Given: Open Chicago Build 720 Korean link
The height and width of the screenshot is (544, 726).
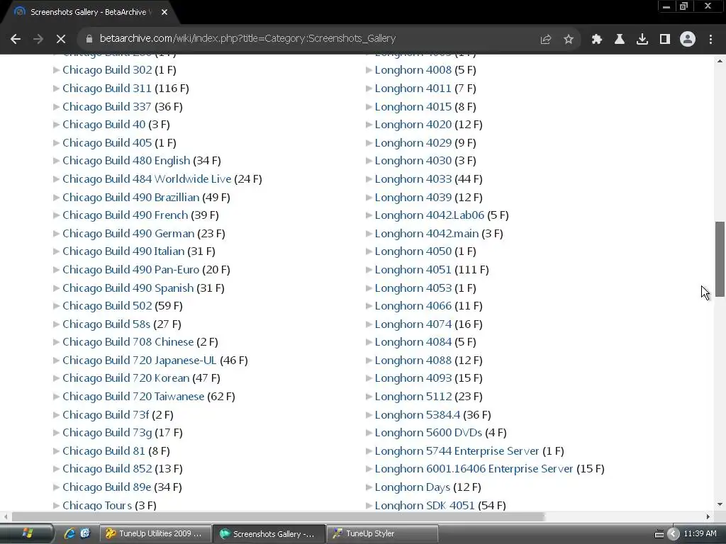Looking at the screenshot, I should tap(126, 378).
